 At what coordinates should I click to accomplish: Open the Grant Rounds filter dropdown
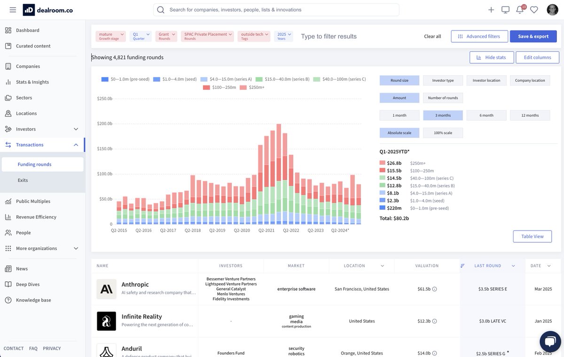166,36
